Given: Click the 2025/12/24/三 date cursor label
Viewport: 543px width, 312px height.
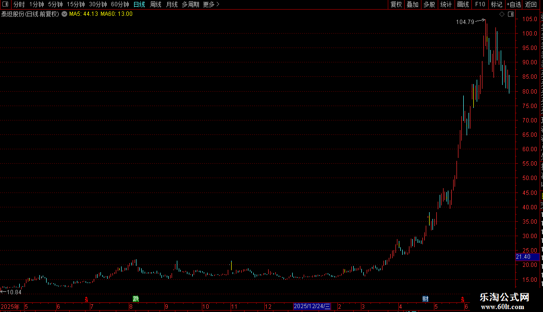Looking at the screenshot, I should 312,306.
